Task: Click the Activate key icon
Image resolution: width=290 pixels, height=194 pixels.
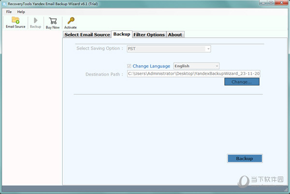Action: (x=71, y=21)
